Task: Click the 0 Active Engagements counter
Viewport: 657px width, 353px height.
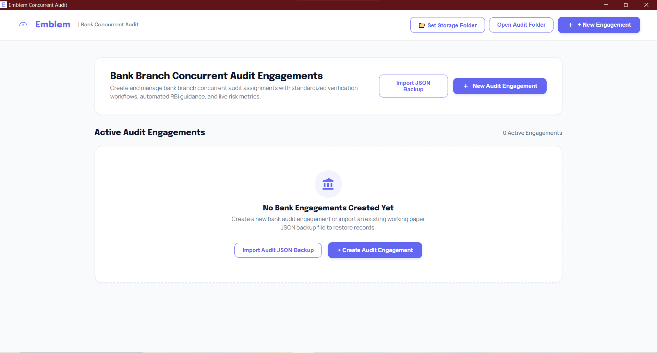Action: 532,133
